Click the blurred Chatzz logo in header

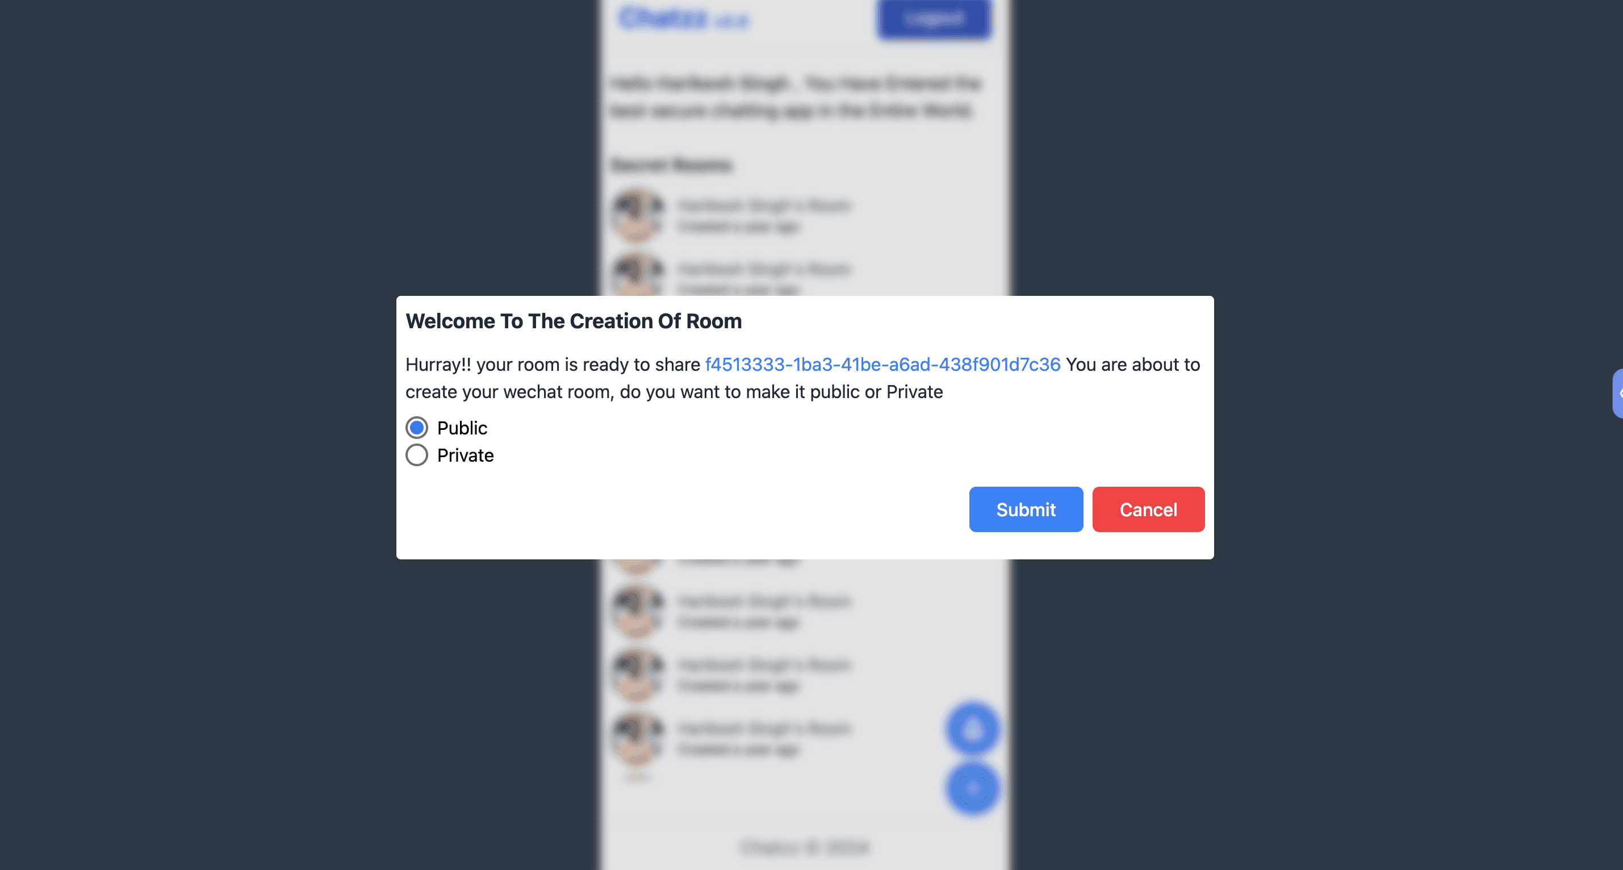683,19
